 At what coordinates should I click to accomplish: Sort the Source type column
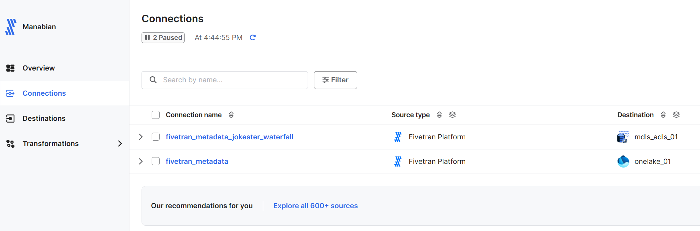pyautogui.click(x=439, y=115)
